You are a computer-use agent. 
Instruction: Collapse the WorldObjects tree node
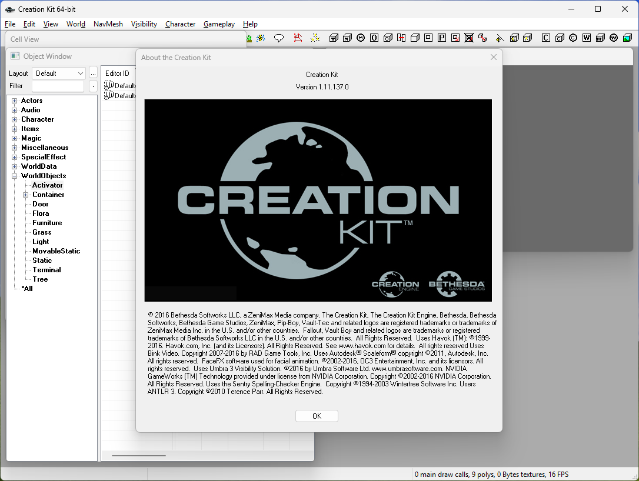point(15,176)
